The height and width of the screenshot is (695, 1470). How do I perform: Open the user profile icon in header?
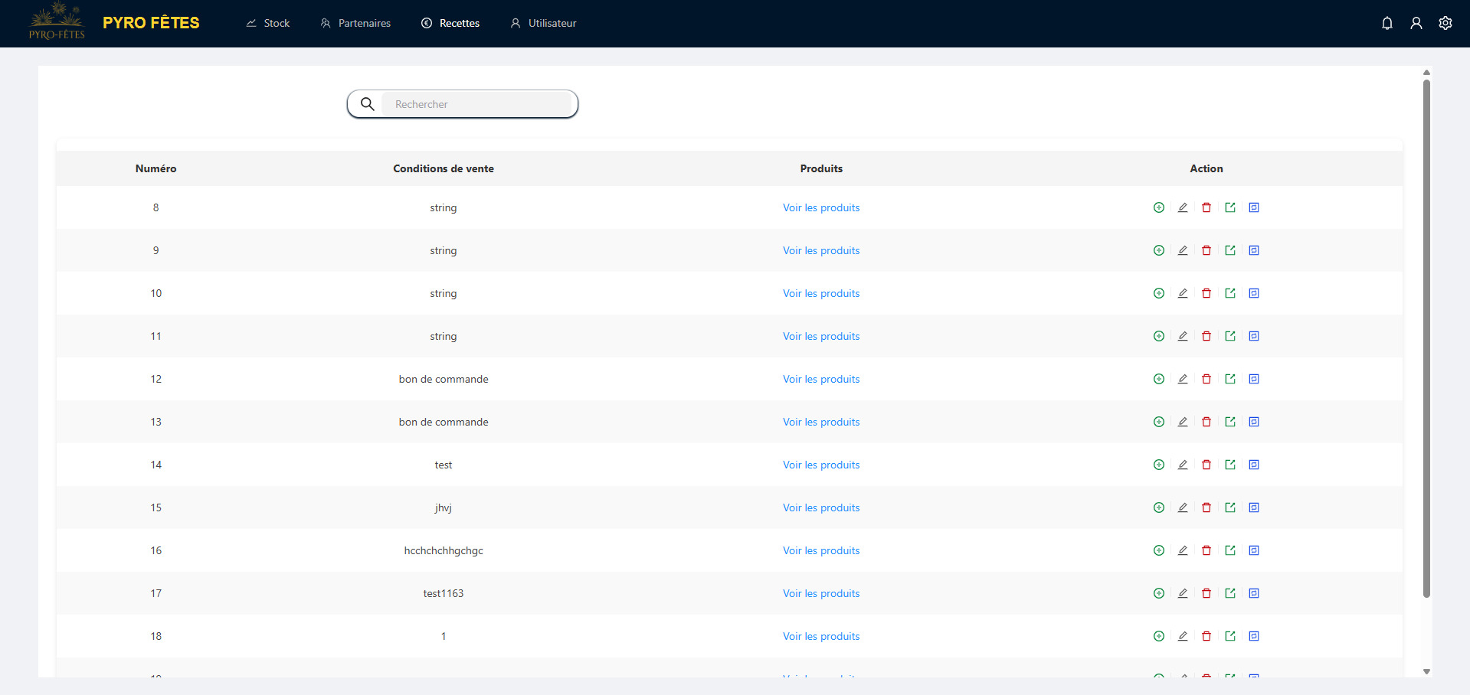coord(1416,23)
